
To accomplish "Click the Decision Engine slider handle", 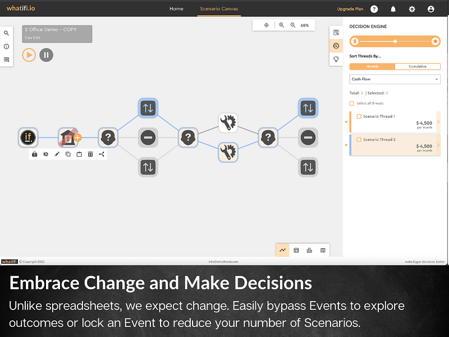I will tap(395, 41).
